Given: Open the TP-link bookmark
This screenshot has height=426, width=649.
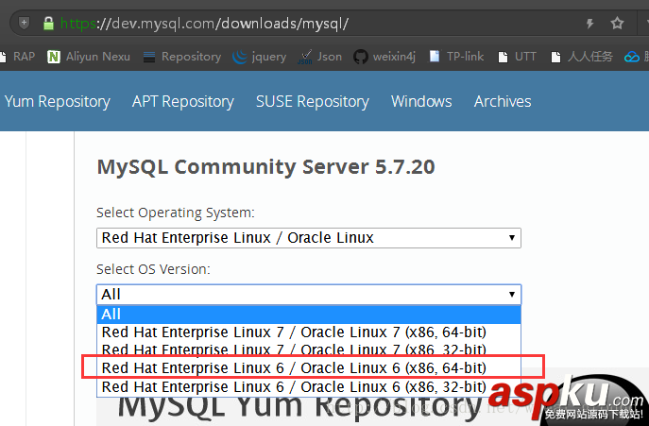Looking at the screenshot, I should [456, 57].
